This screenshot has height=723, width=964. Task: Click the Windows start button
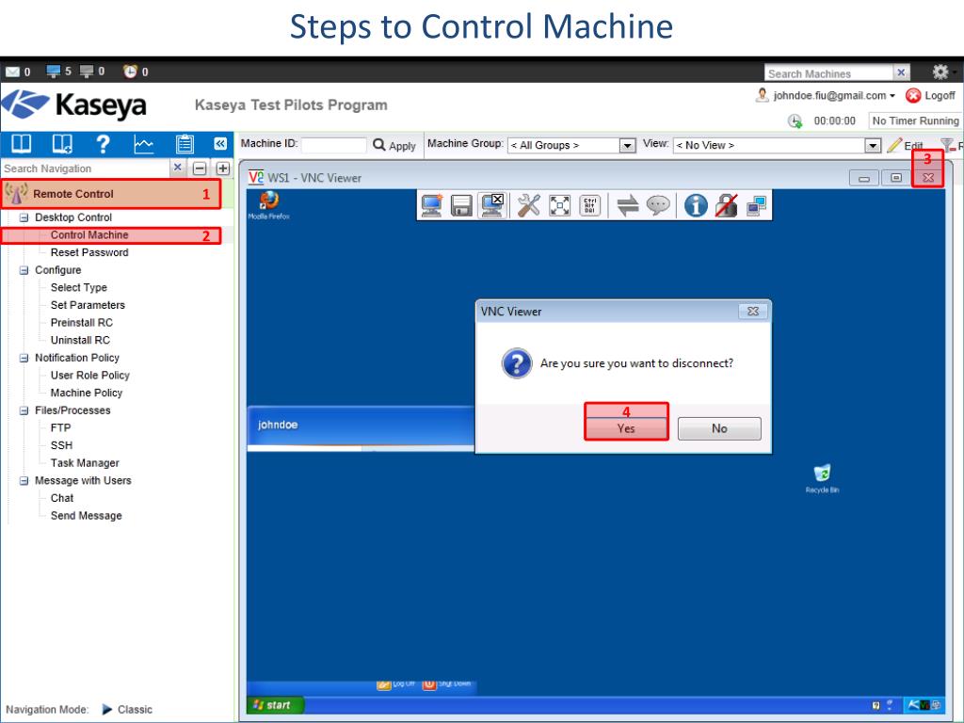[275, 705]
